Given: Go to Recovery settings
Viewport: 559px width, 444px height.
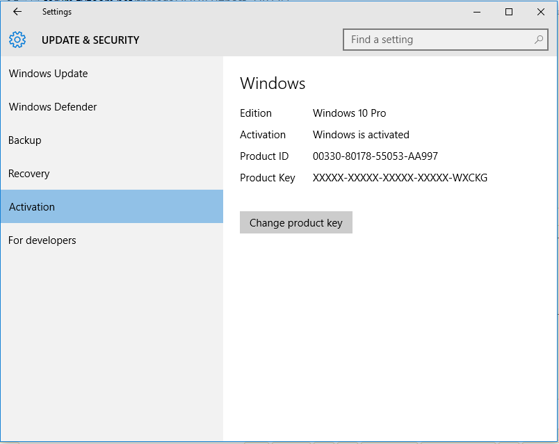Looking at the screenshot, I should 111,174.
